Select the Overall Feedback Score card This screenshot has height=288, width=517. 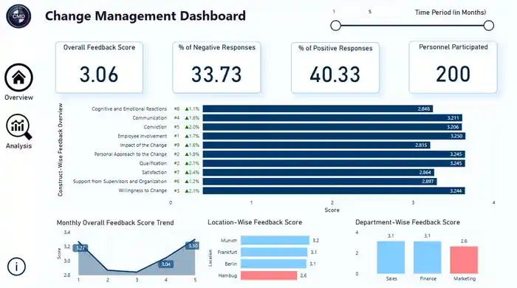(x=99, y=67)
